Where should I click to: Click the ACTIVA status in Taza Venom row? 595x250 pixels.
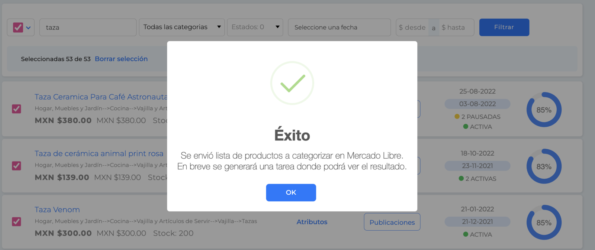point(477,234)
